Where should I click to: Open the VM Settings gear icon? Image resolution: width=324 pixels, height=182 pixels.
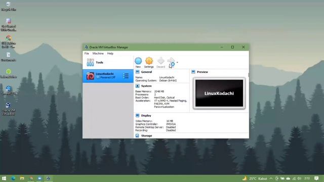pyautogui.click(x=149, y=61)
